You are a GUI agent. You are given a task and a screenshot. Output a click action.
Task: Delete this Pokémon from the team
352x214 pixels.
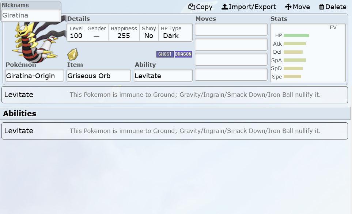coord(333,7)
